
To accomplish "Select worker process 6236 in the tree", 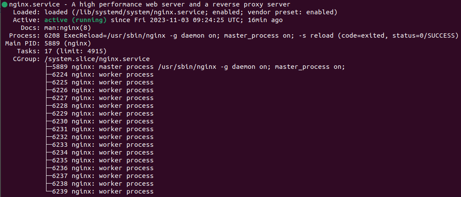I will click(x=103, y=168).
